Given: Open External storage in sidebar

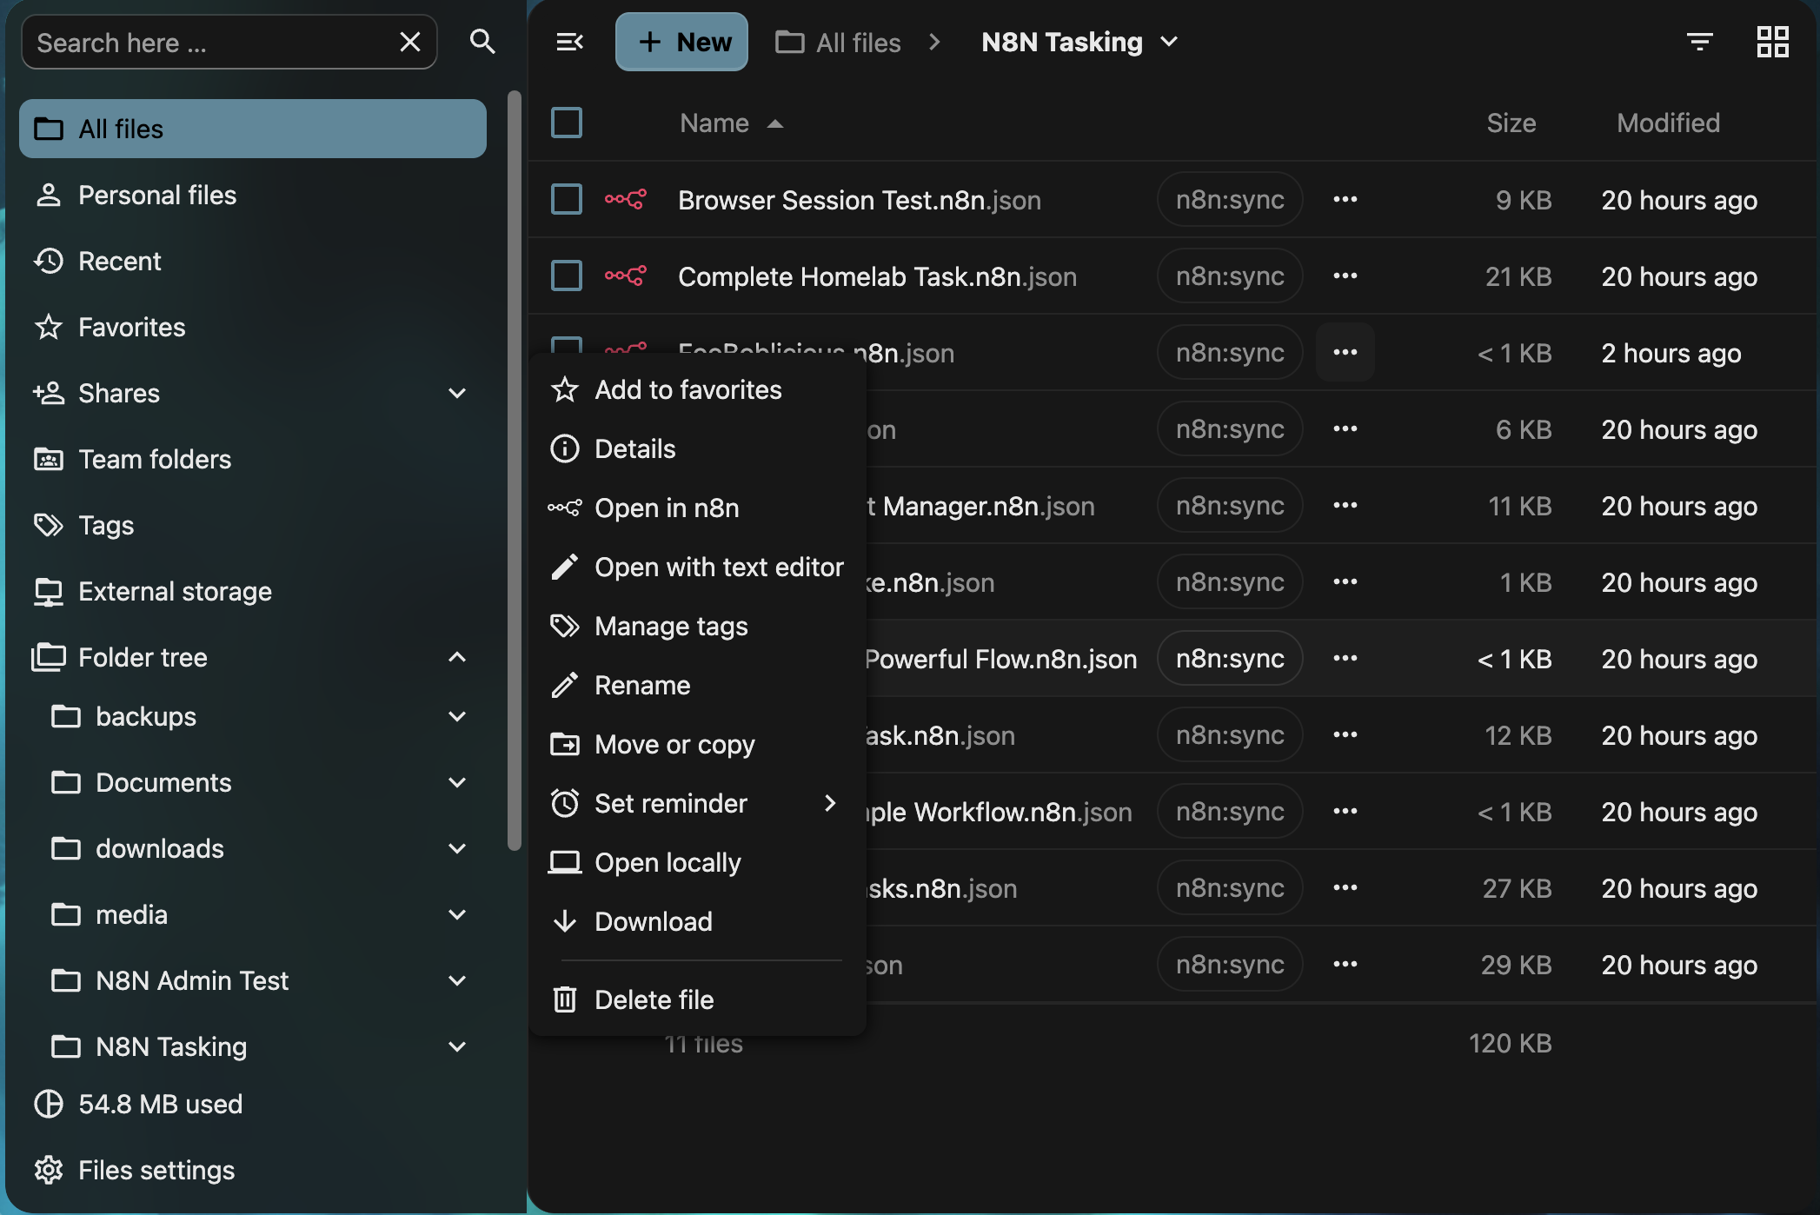Looking at the screenshot, I should (253, 591).
